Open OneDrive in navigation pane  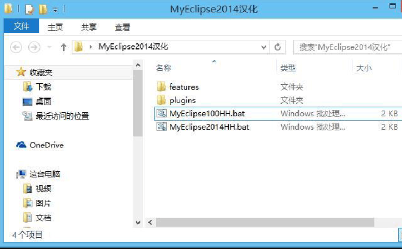click(46, 145)
